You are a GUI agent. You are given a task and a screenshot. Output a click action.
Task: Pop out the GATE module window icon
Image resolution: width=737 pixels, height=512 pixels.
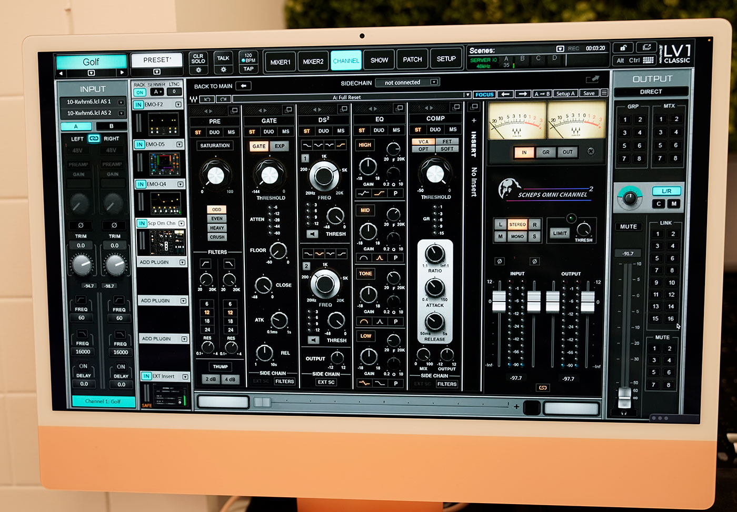(x=288, y=109)
